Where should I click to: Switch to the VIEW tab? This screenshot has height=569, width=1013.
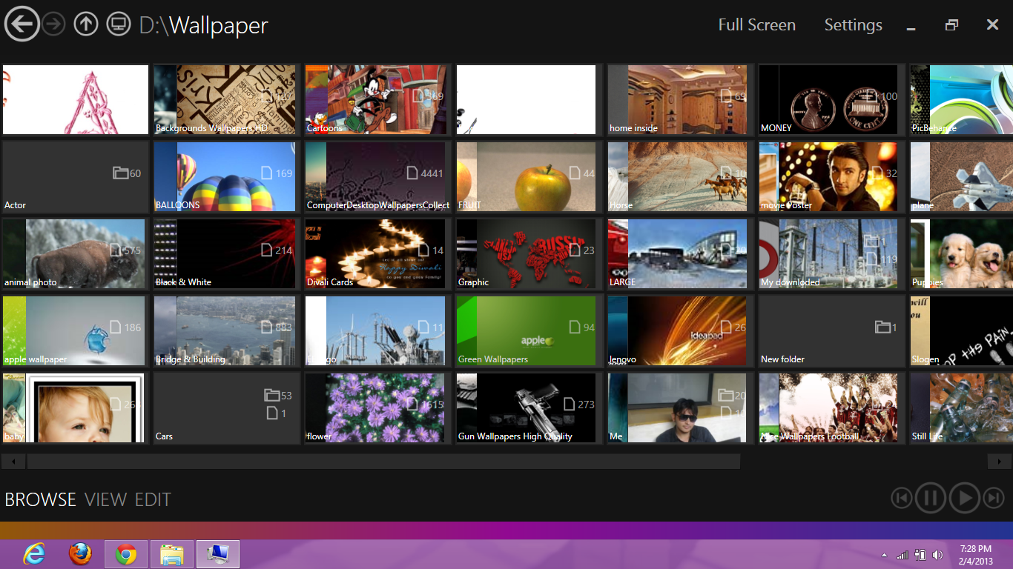tap(106, 500)
